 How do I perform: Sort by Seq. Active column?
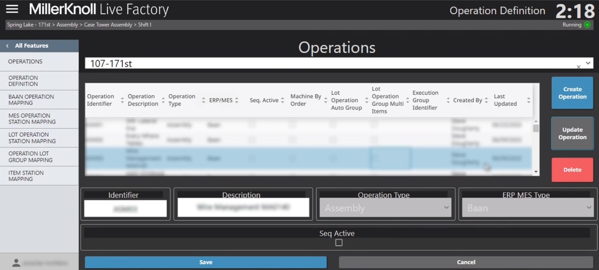[x=282, y=100]
